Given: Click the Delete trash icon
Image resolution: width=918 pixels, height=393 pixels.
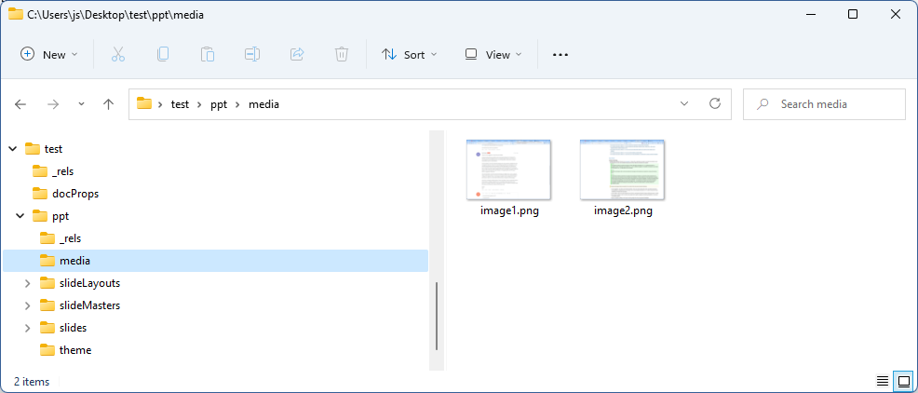Looking at the screenshot, I should point(342,54).
